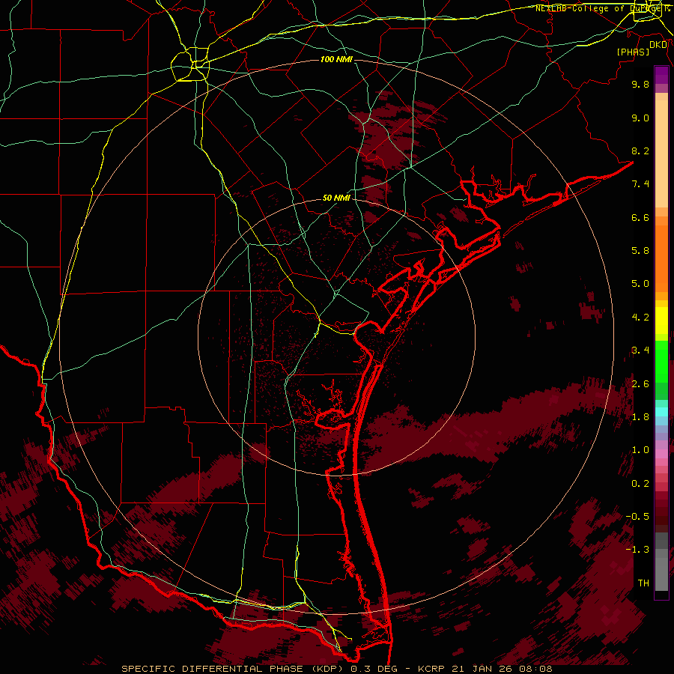Screen dimensions: 674x674
Task: Click the yellow swatch on the color bar
Action: (661, 321)
